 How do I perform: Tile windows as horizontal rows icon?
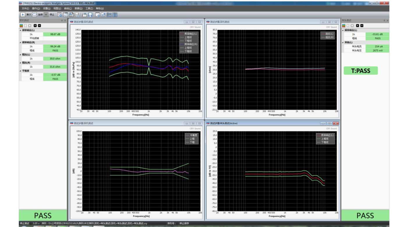click(109, 15)
